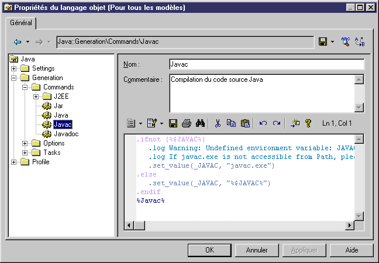379x263 pixels.
Task: Click the %Javac% line in code
Action: 150,200
